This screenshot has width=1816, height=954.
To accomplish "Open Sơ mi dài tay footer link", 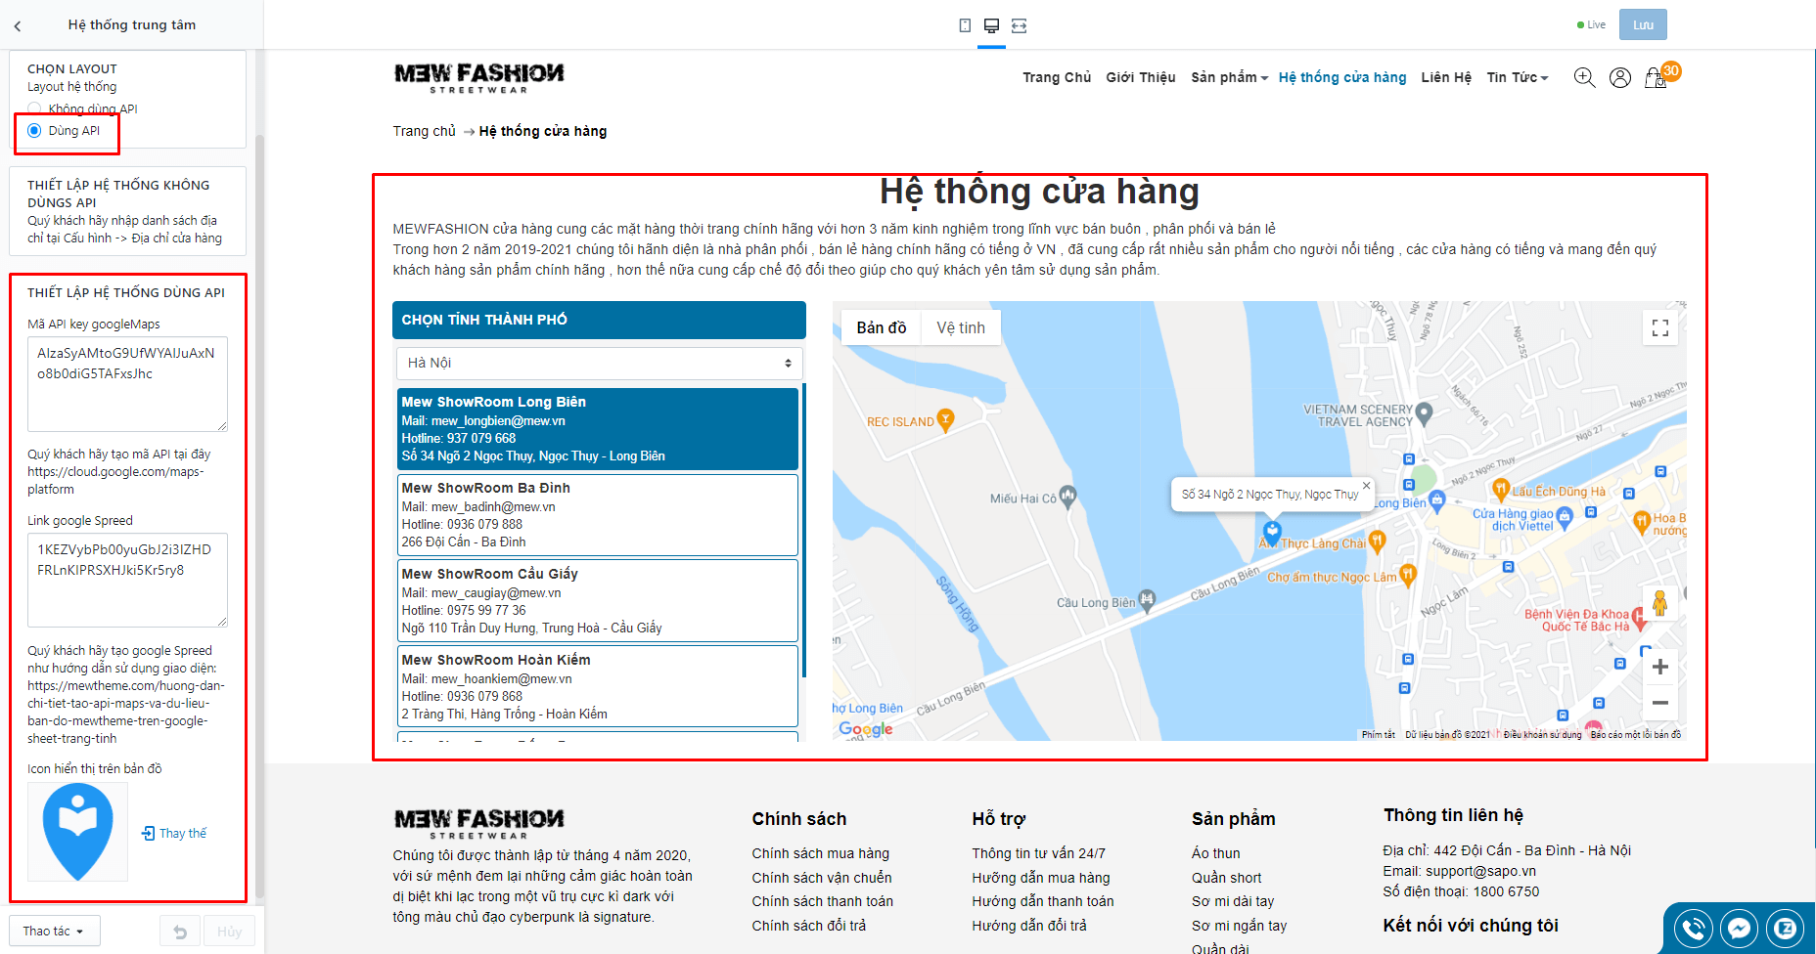I will coord(1233,901).
